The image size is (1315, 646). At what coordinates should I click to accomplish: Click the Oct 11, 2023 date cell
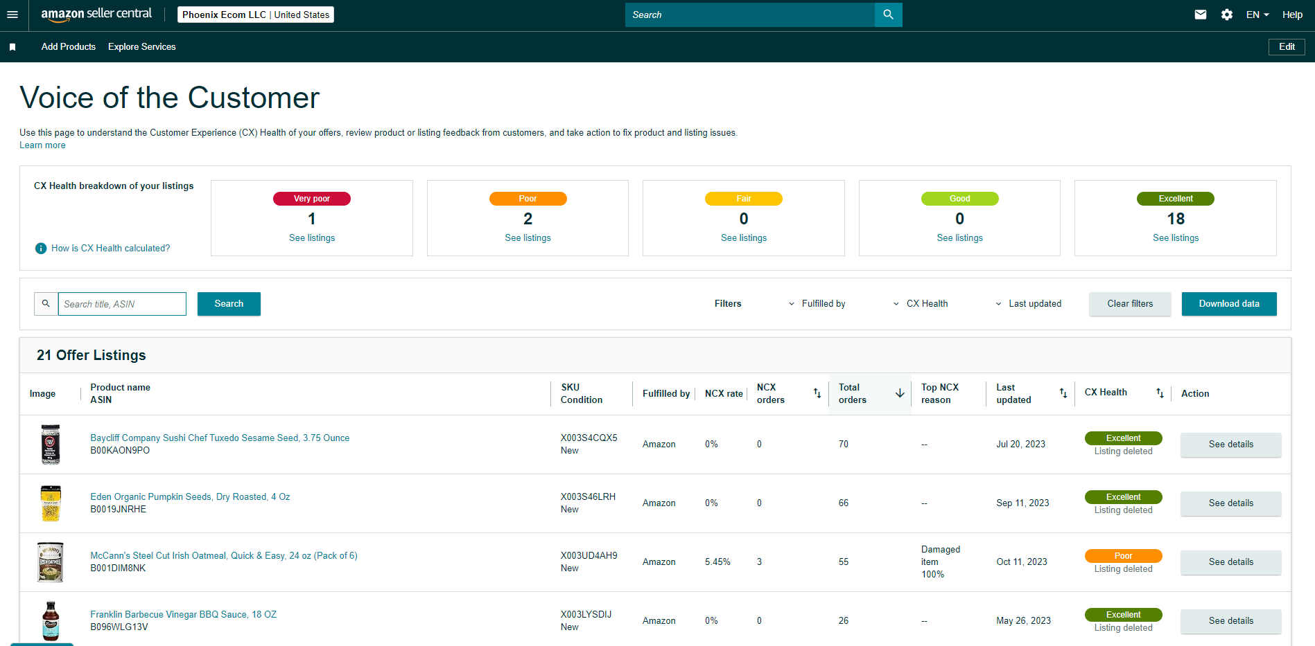(x=1022, y=562)
